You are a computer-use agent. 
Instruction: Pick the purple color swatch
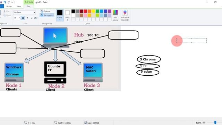click(x=110, y=11)
